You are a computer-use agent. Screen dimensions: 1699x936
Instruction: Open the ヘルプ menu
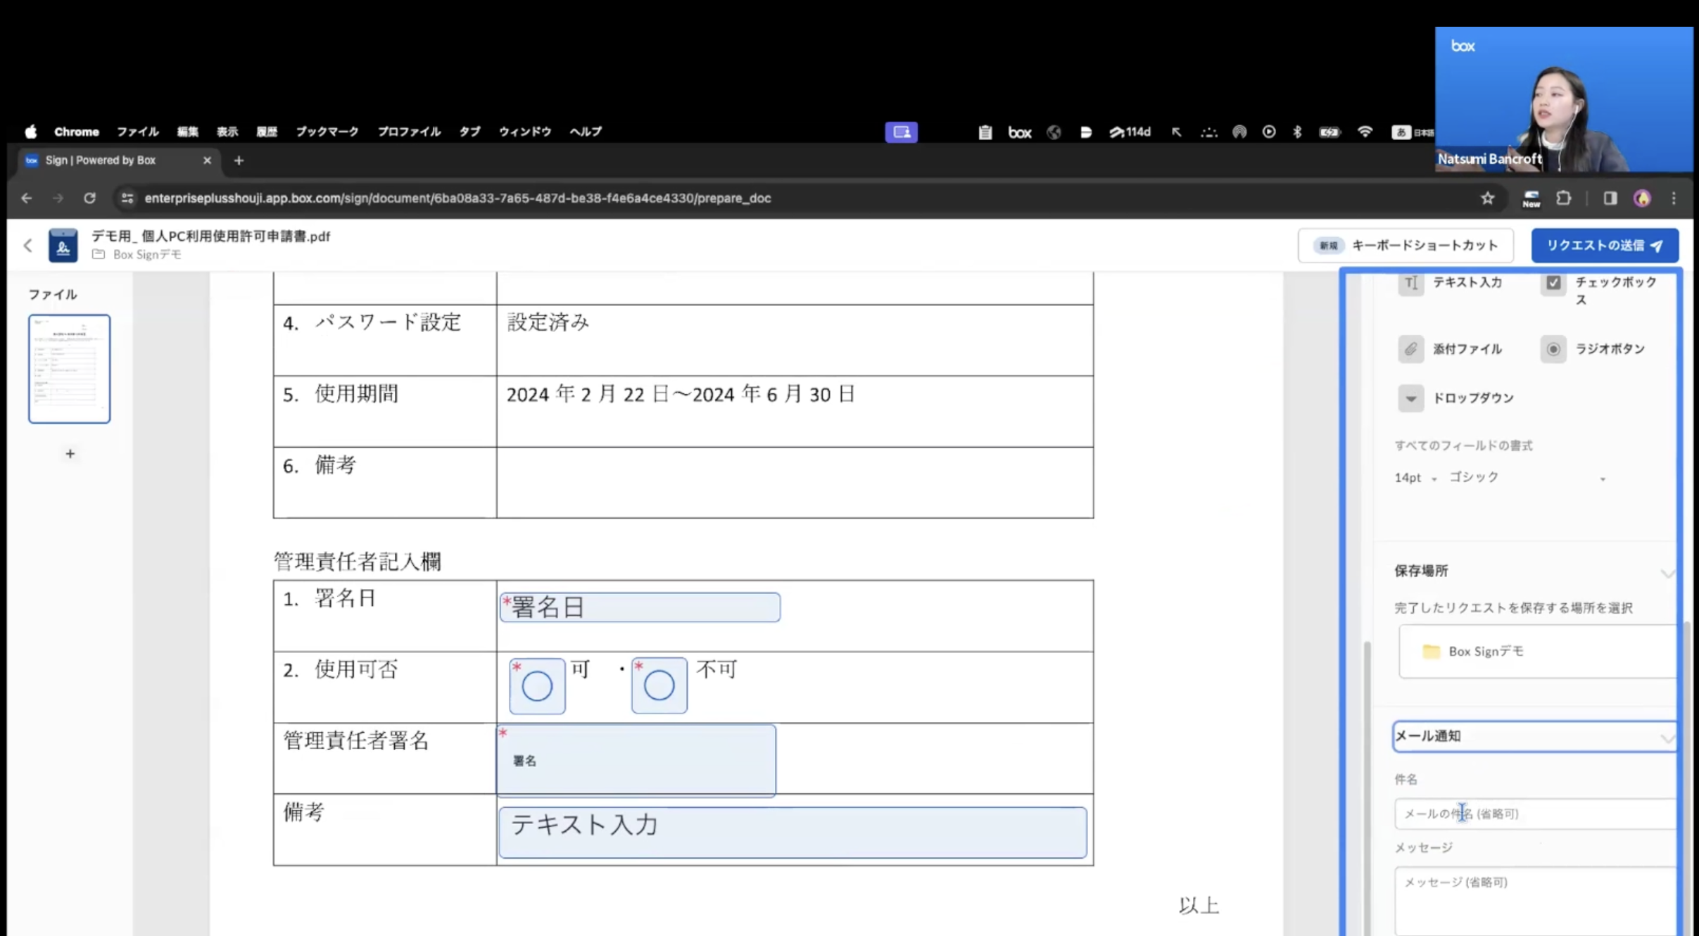click(x=586, y=132)
